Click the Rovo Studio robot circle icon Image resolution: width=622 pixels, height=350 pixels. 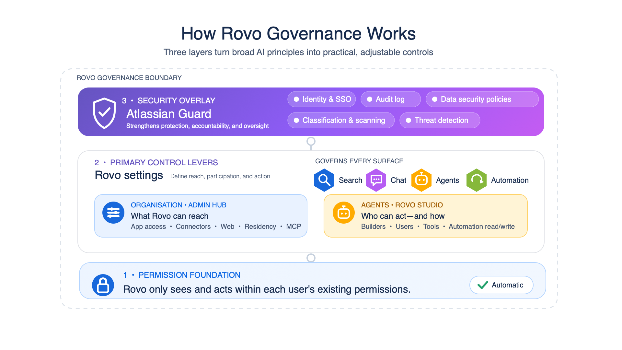coord(344,213)
